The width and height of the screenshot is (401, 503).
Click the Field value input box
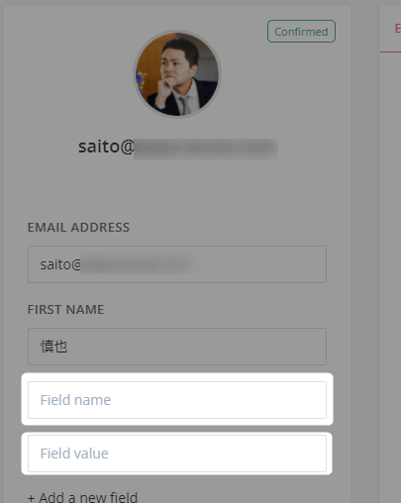click(x=177, y=453)
